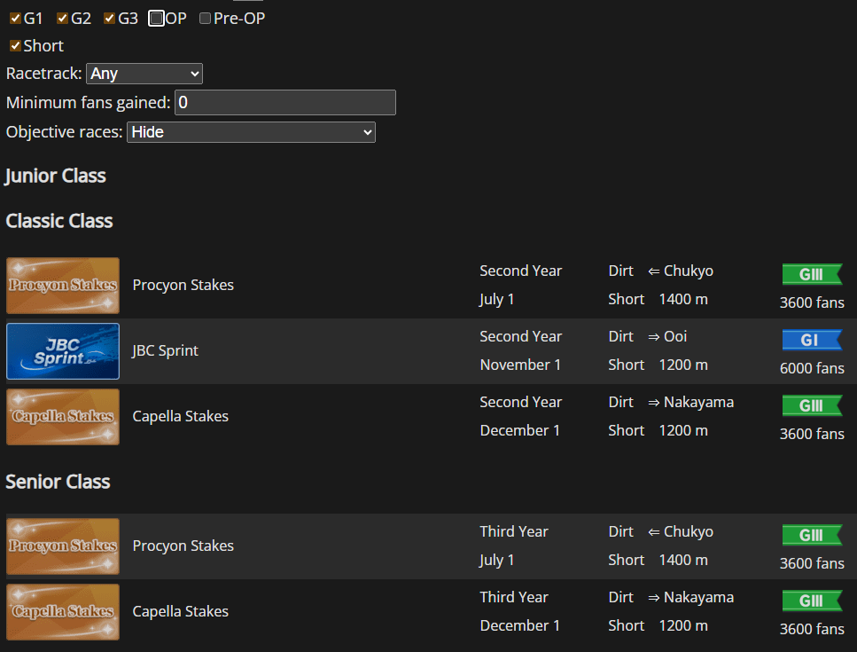Click 3600 fans on Second Year Procyon Stakes
Image resolution: width=857 pixels, height=652 pixels.
[812, 303]
